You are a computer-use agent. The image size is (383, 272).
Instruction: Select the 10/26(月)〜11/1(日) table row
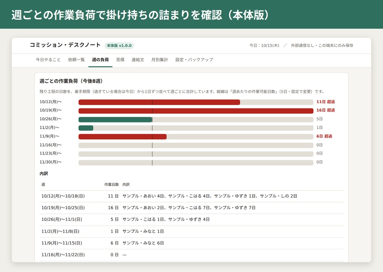[x=191, y=220]
